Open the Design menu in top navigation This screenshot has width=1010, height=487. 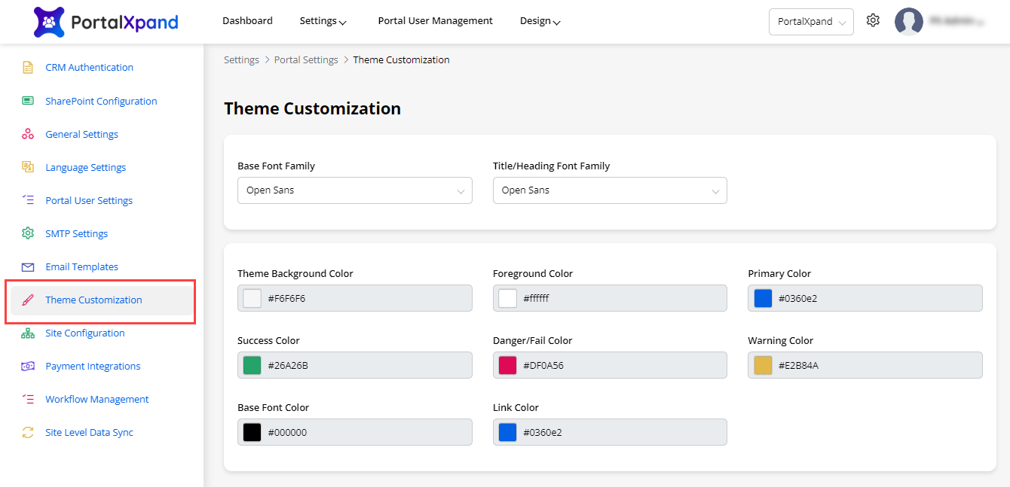point(540,21)
